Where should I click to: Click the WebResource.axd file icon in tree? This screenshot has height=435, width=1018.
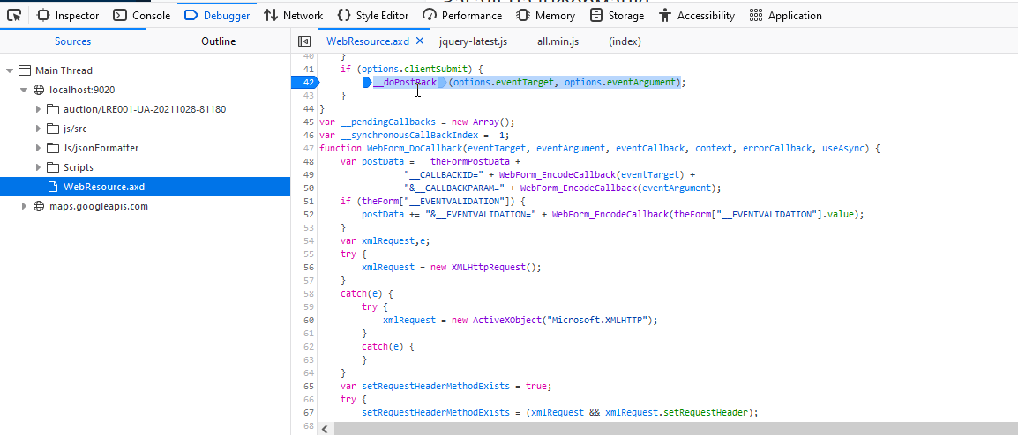(53, 187)
